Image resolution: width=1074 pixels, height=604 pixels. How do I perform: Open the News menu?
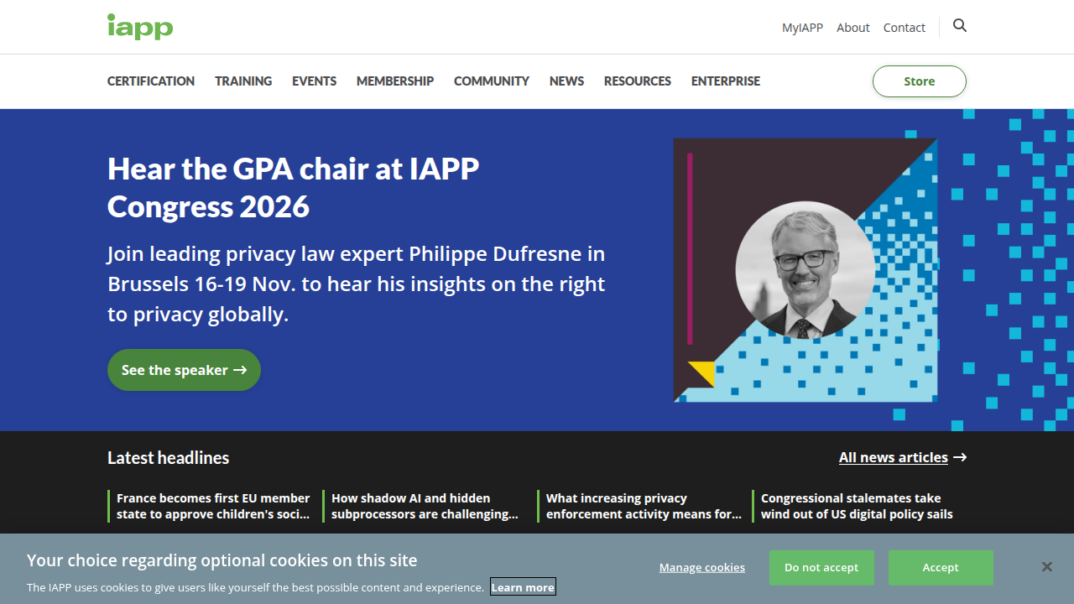(x=566, y=81)
